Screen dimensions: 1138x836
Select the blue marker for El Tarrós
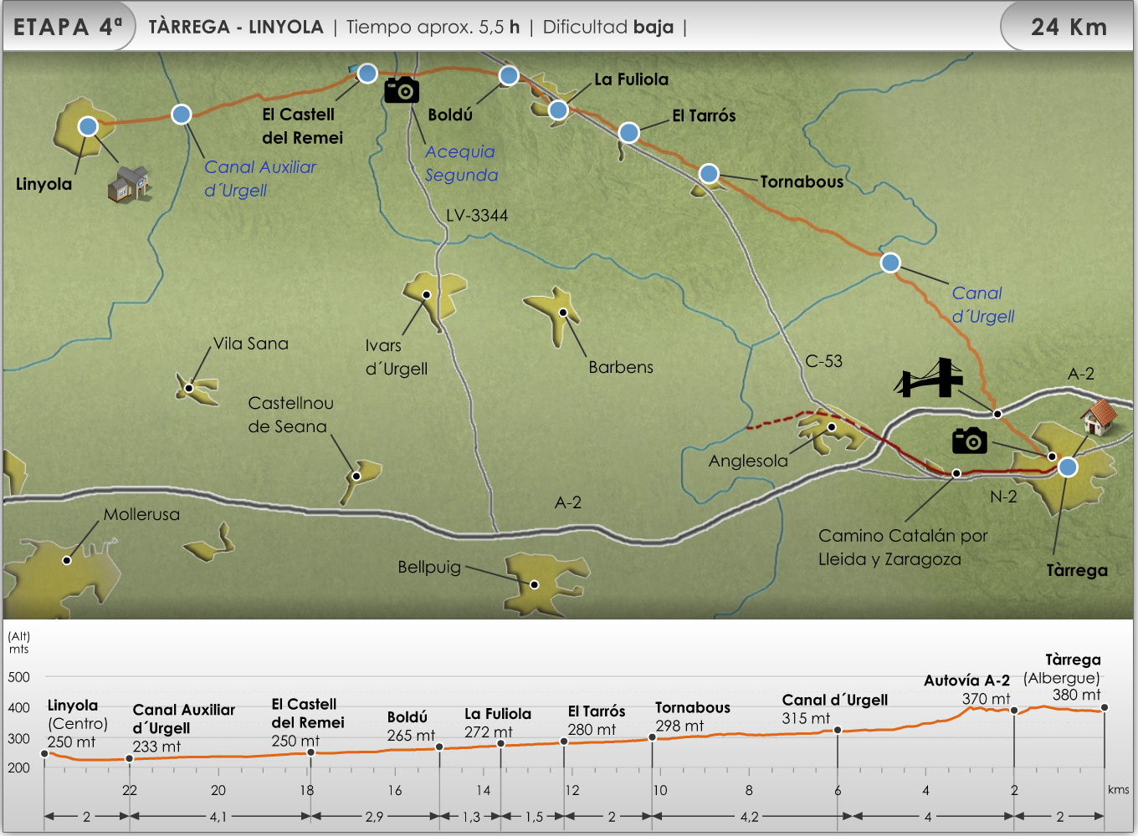point(629,132)
